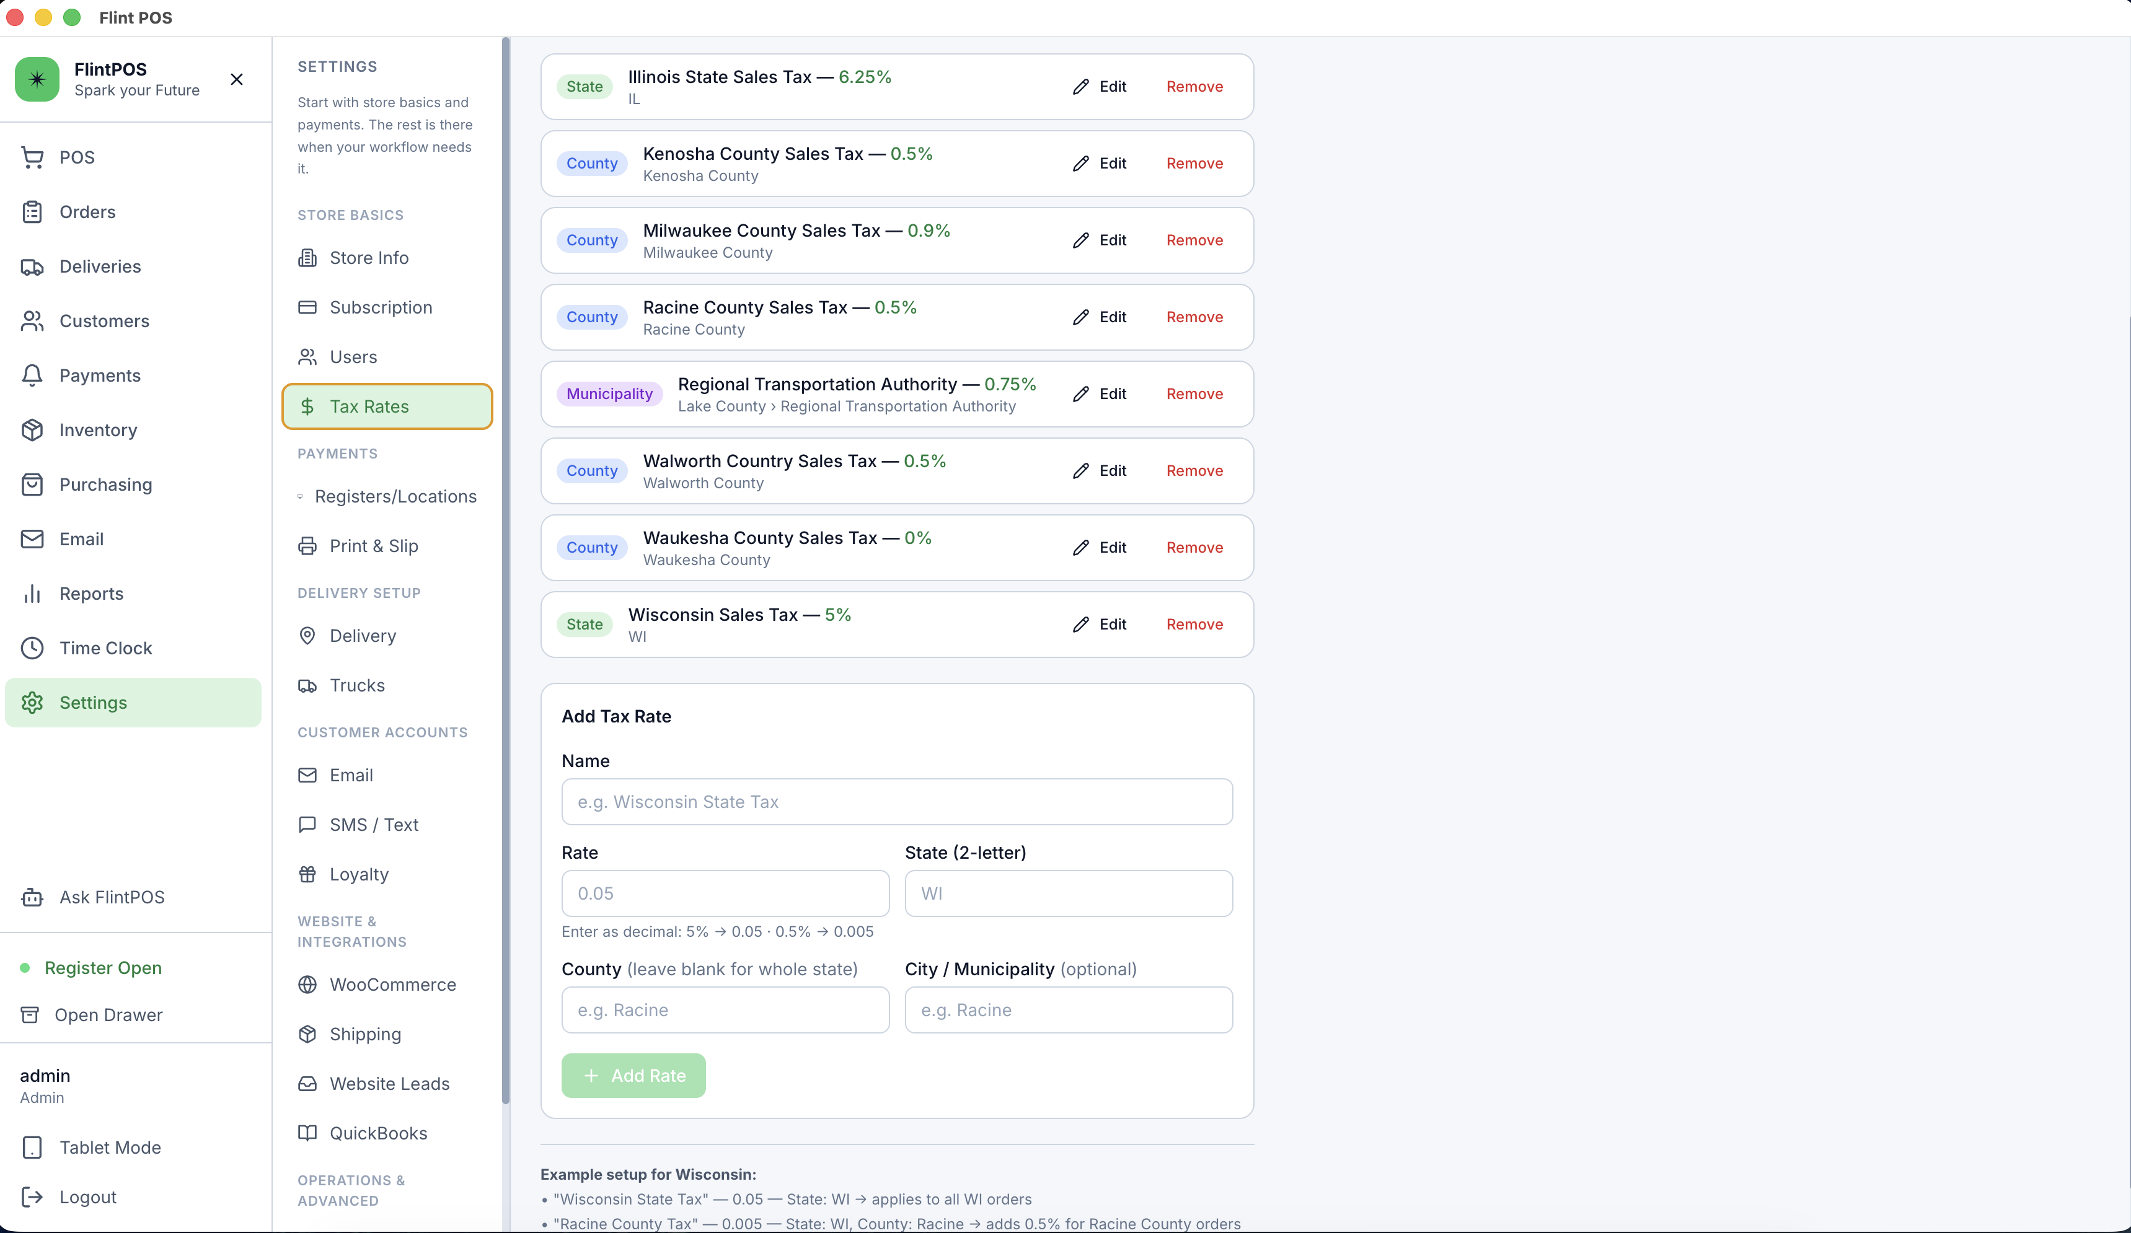Click the FlintPOS green logo
Viewport: 2131px width, 1233px height.
click(x=37, y=79)
